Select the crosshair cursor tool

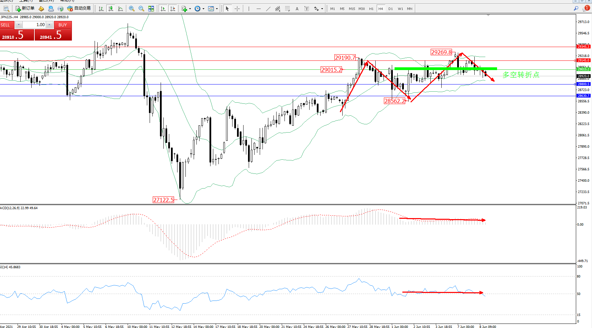tap(237, 9)
